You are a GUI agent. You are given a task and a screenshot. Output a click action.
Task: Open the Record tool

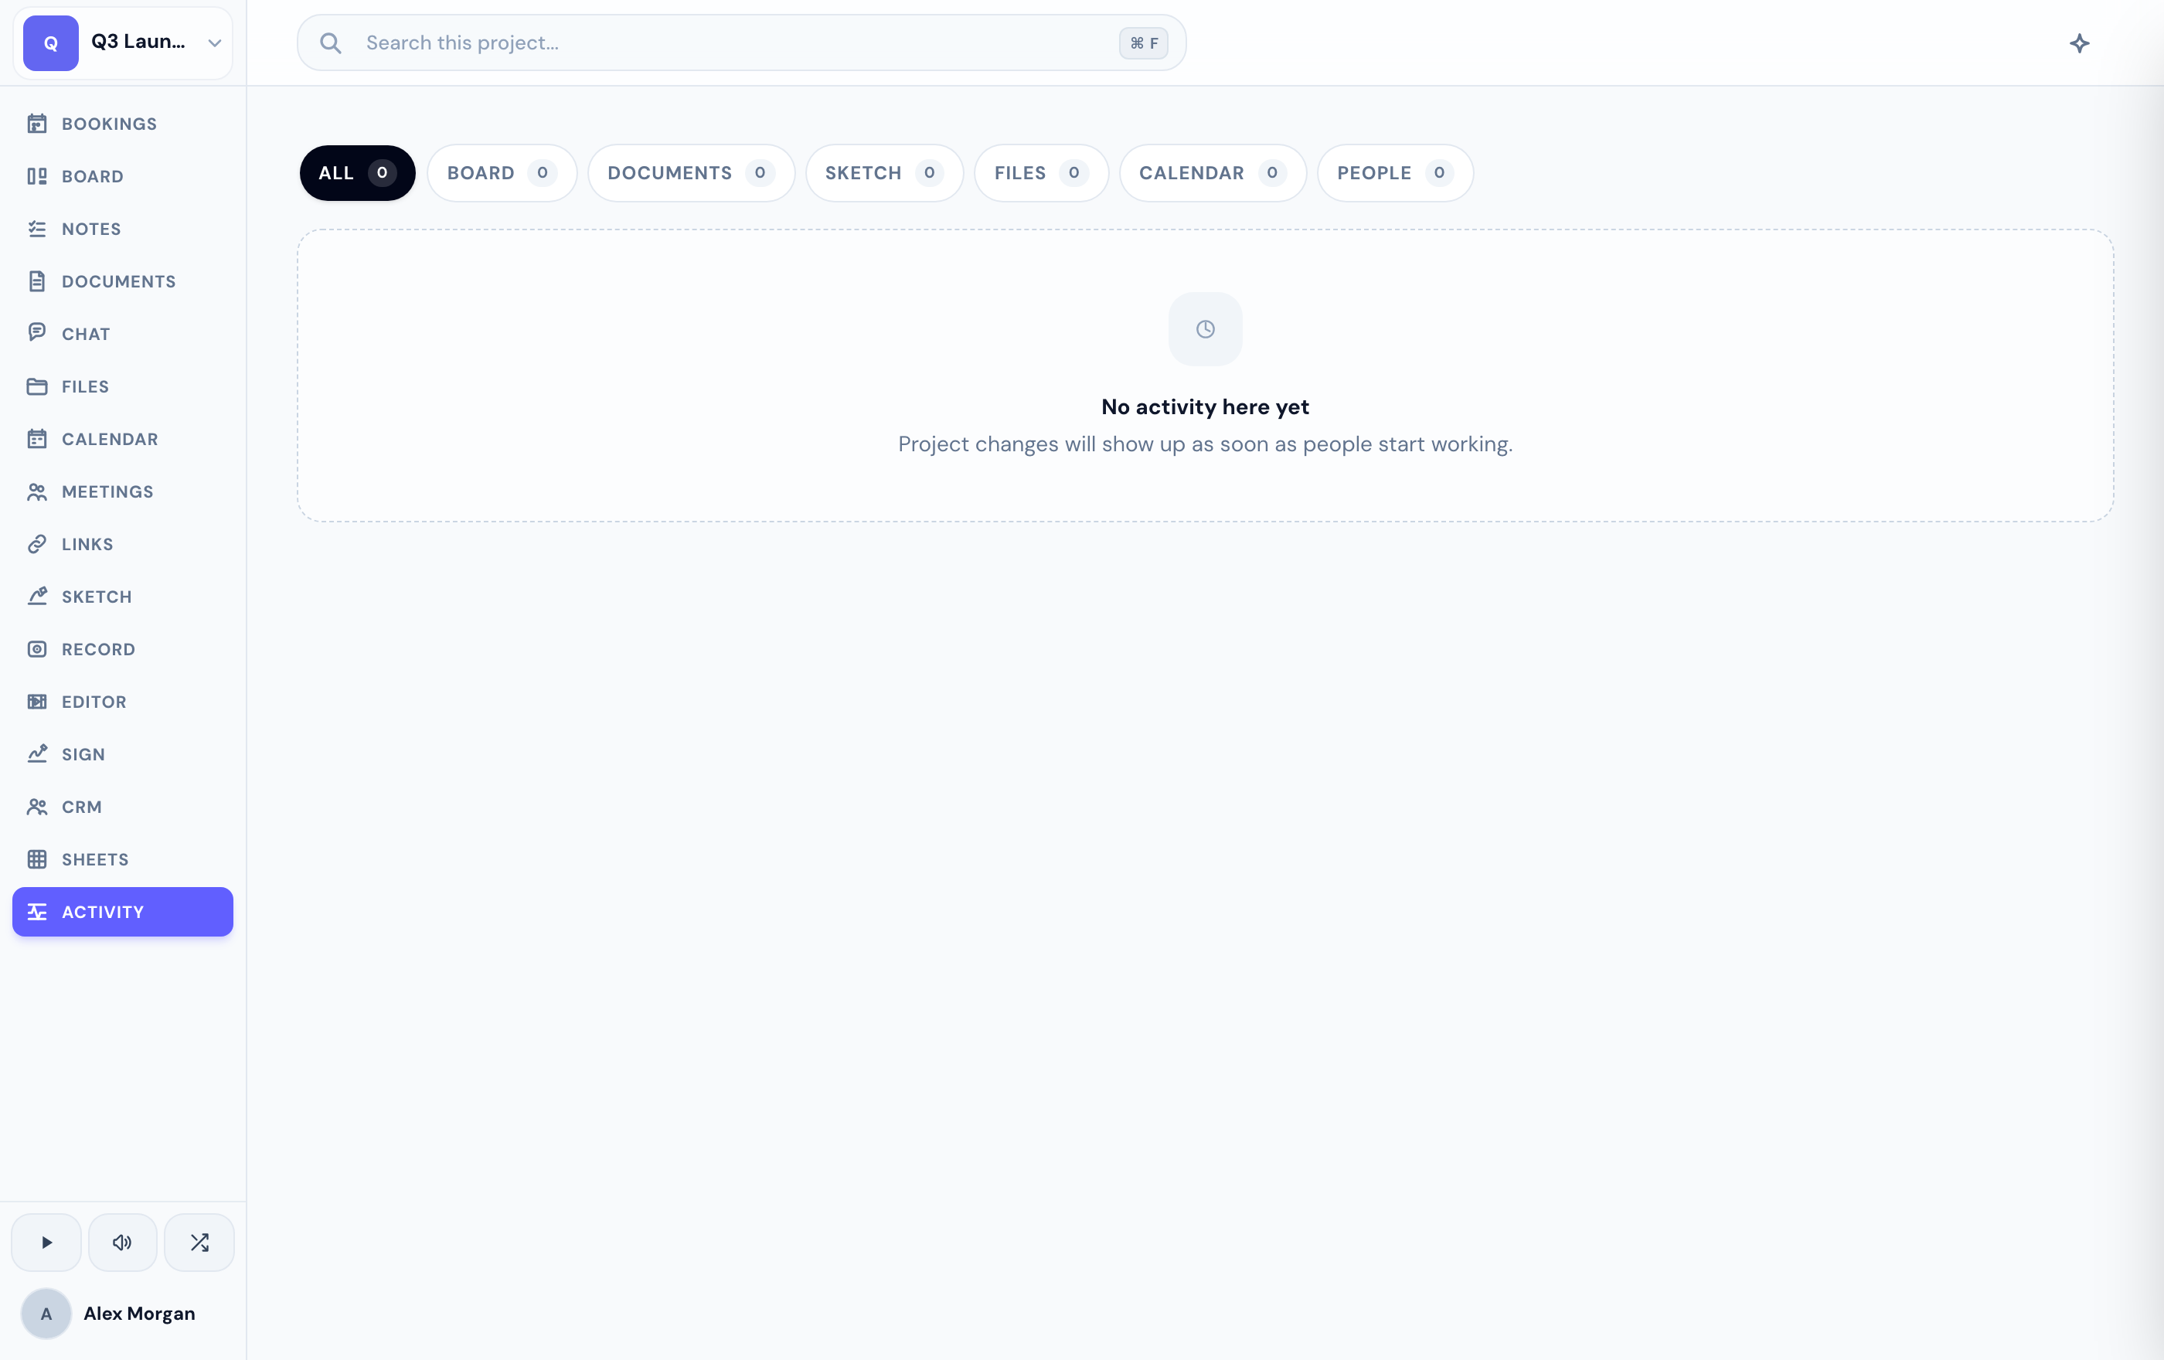[x=122, y=649]
